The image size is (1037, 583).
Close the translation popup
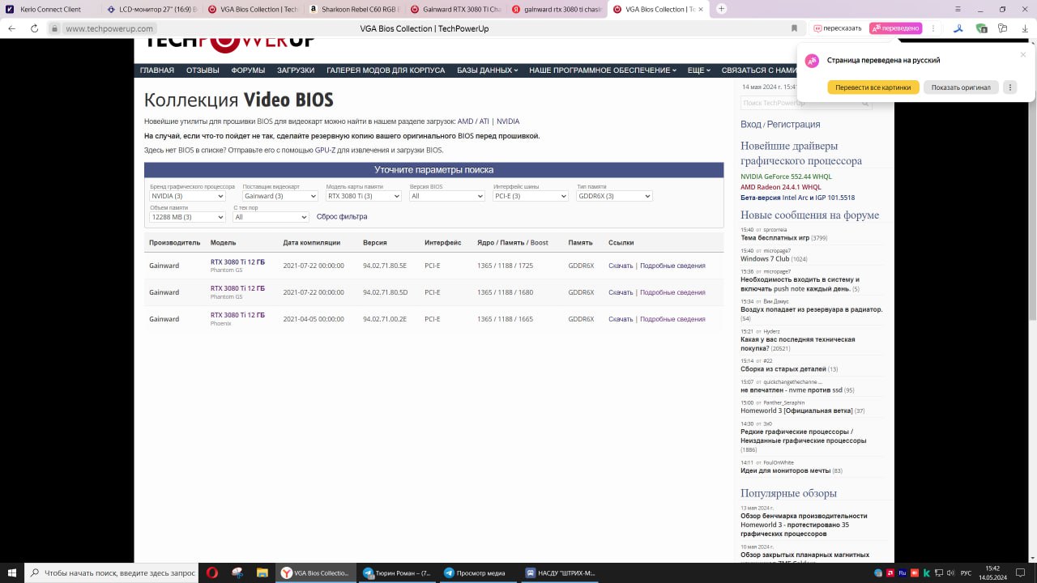(x=1023, y=55)
